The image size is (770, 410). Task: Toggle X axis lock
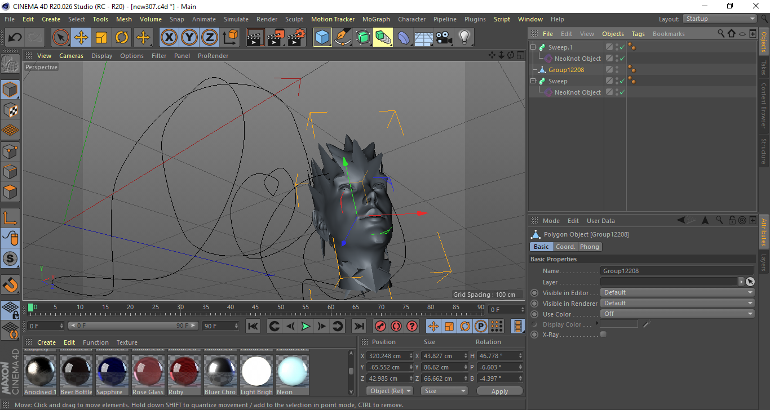coord(169,38)
